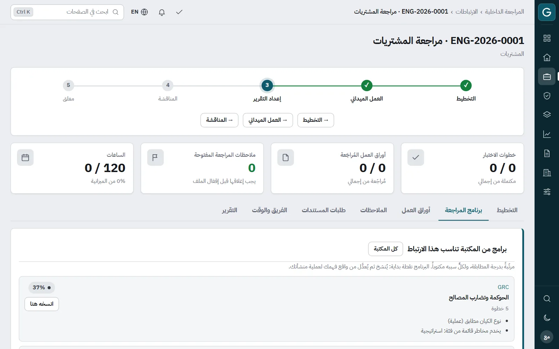Open the engagements briefcase icon in sidebar
This screenshot has width=559, height=349.
tap(547, 76)
